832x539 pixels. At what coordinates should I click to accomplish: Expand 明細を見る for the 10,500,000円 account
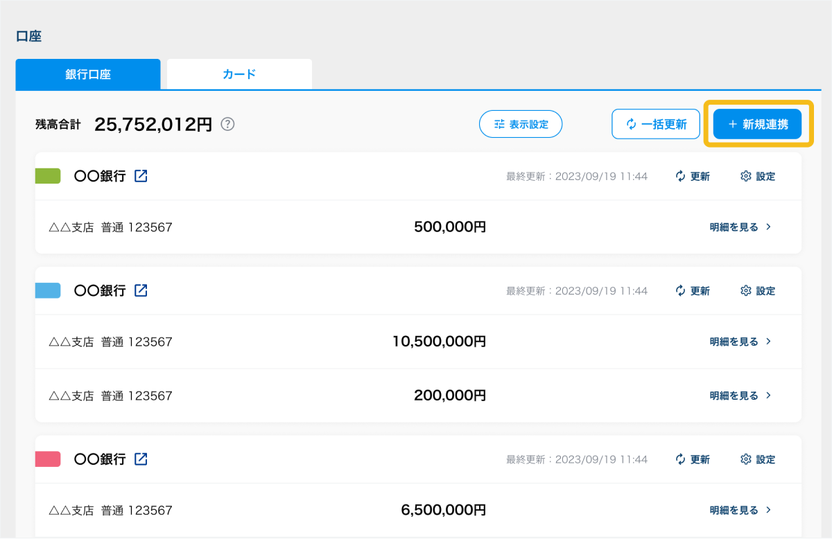click(740, 342)
